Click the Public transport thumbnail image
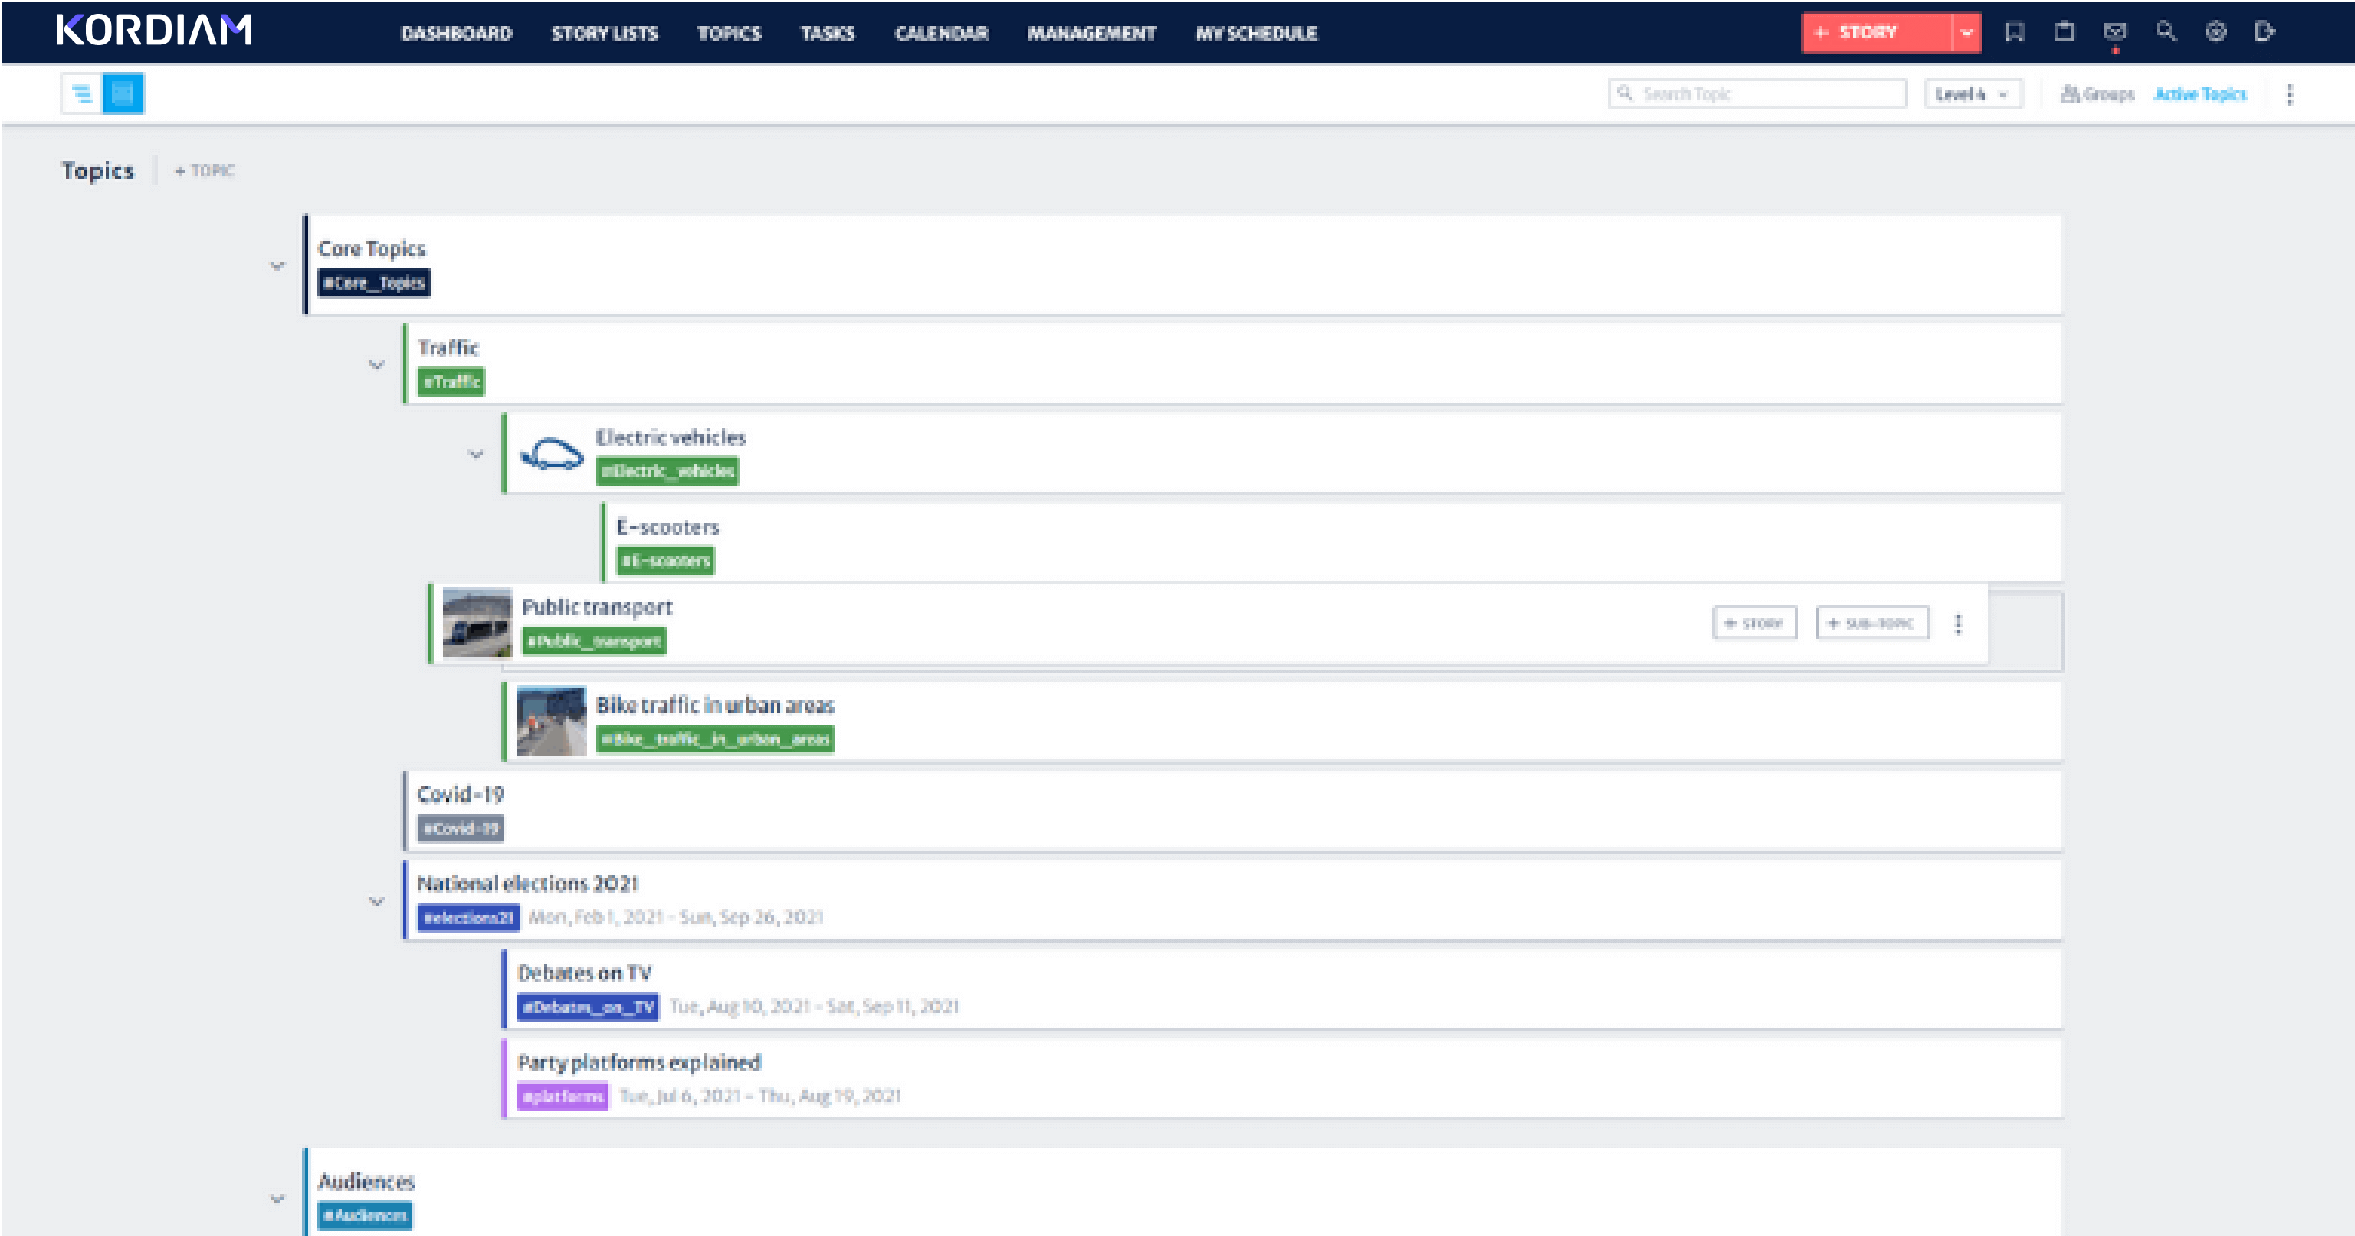This screenshot has width=2355, height=1236. (x=475, y=621)
